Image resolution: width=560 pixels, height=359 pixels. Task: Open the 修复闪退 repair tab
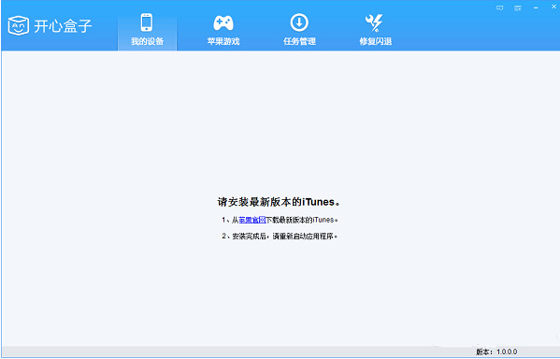click(375, 30)
